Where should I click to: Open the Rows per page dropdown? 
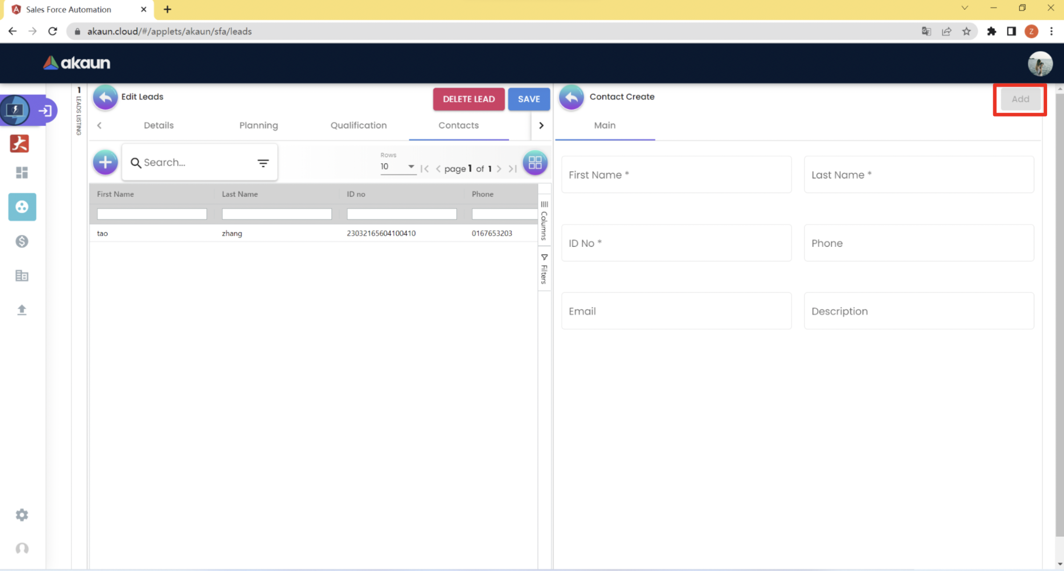(397, 167)
